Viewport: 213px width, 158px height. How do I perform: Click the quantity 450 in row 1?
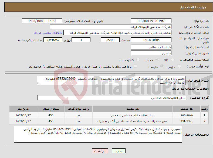click(51, 115)
